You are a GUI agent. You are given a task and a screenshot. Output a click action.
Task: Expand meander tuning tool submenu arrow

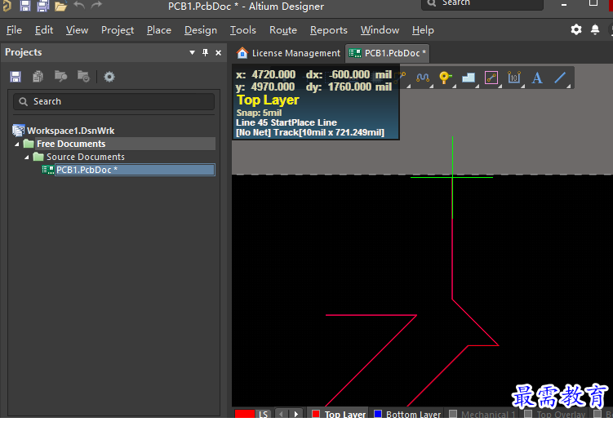[432, 87]
